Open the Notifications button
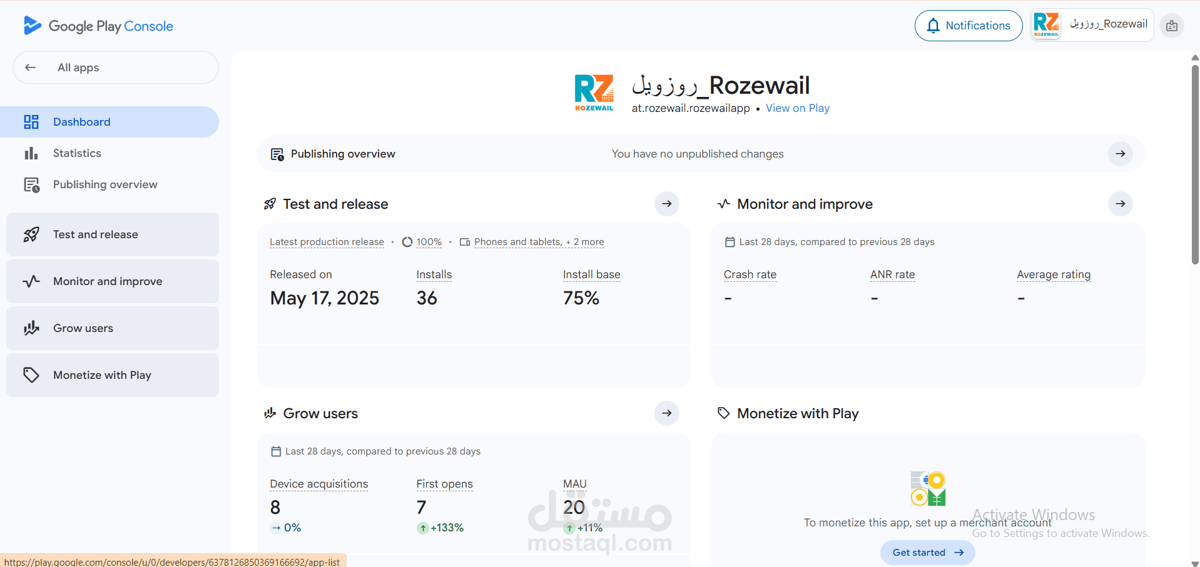This screenshot has height=567, width=1200. coord(969,26)
